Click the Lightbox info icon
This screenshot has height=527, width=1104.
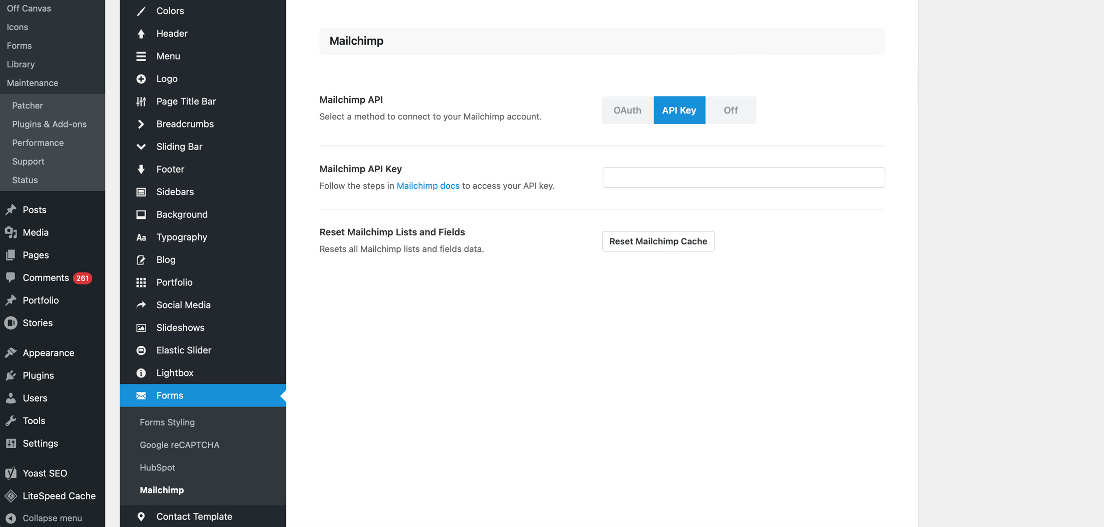(141, 372)
